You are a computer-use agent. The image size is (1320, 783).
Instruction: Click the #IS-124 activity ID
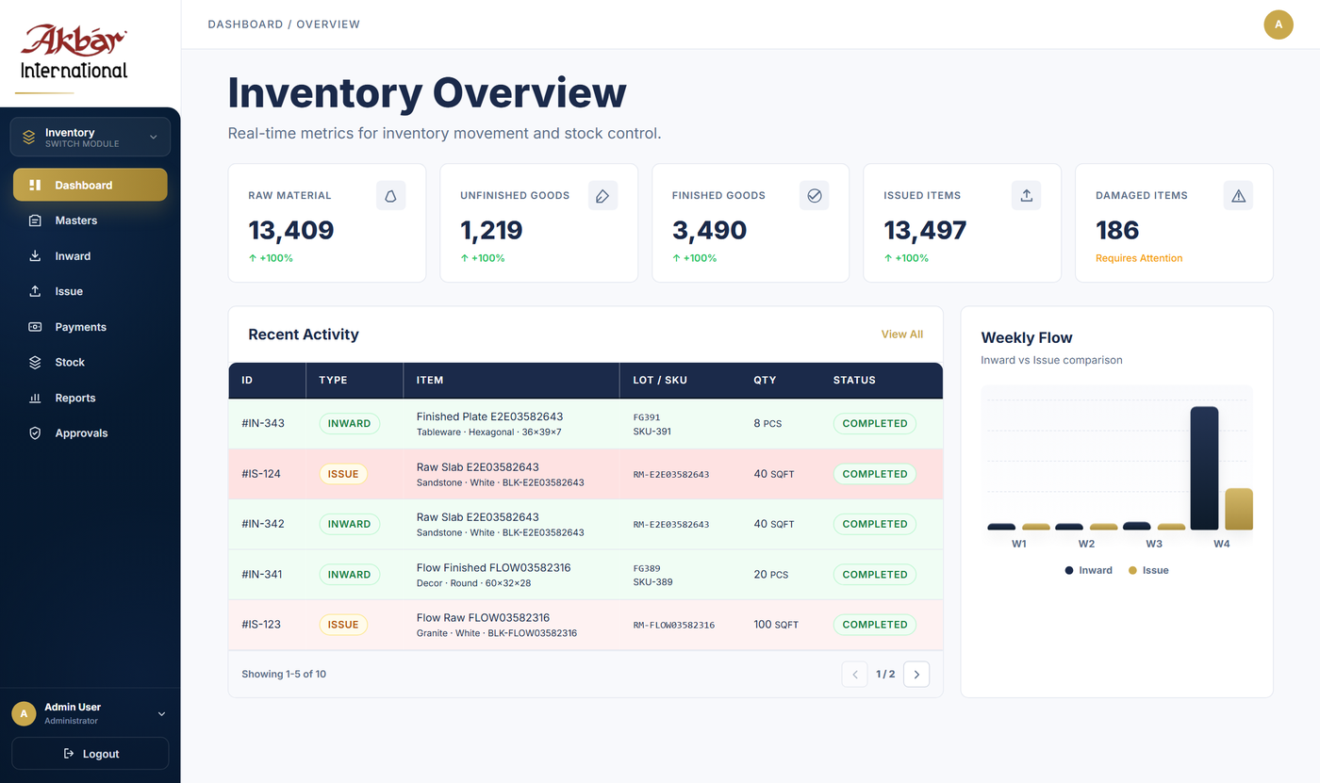(x=261, y=474)
